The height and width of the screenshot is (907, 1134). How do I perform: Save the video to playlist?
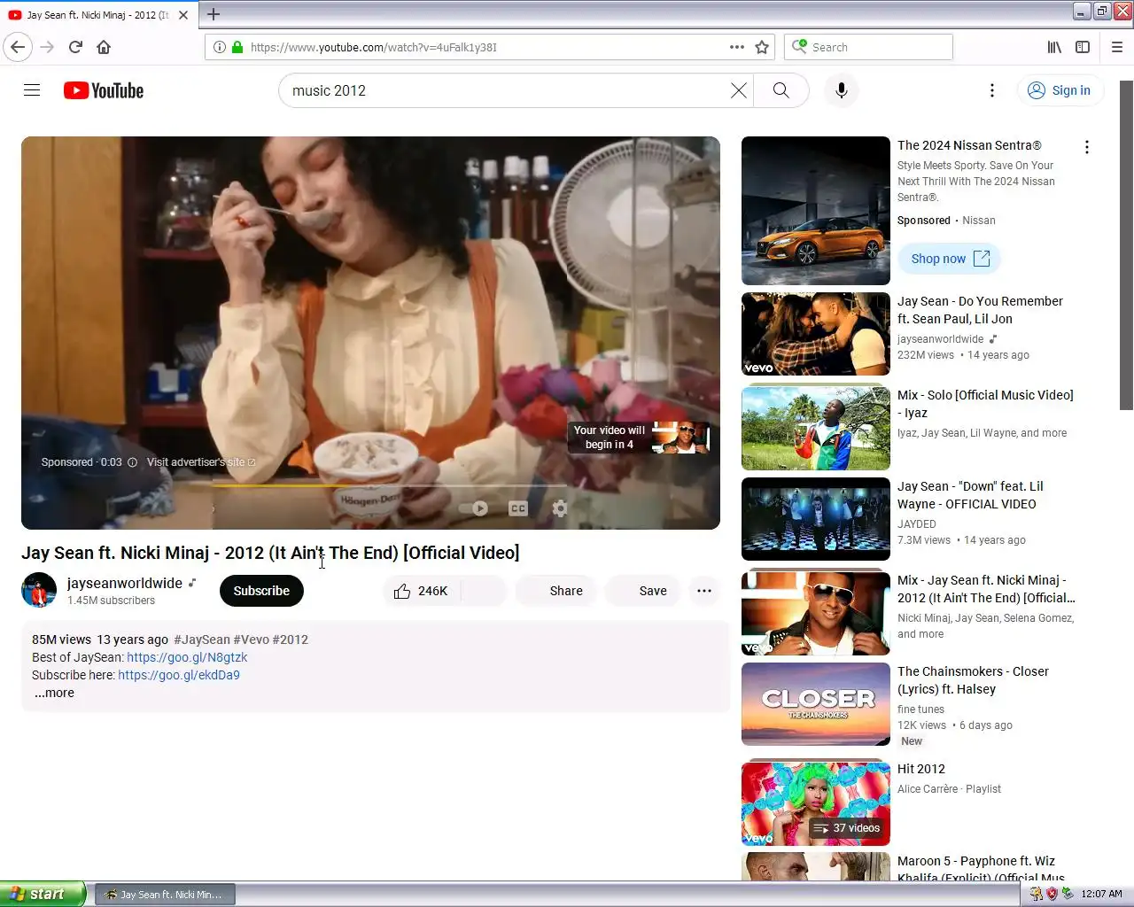pos(643,591)
